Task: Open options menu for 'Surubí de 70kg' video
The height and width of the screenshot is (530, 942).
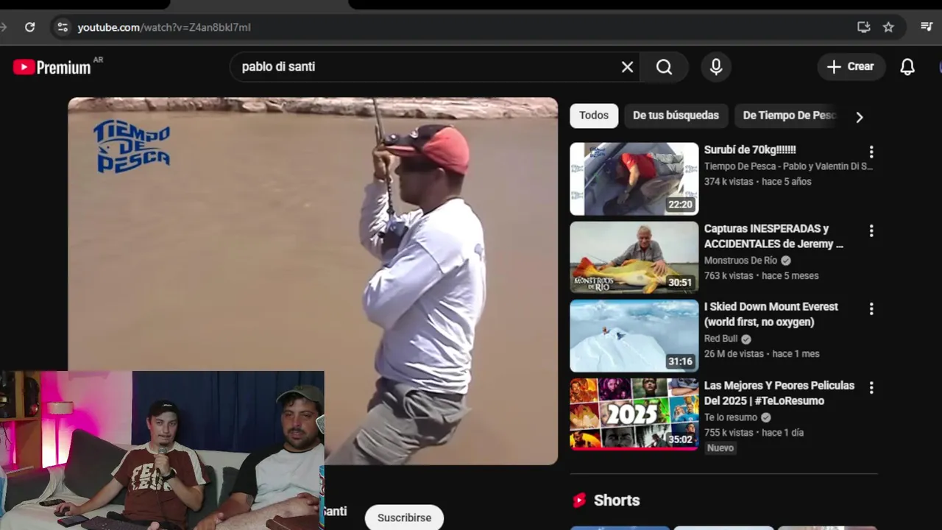Action: [871, 152]
